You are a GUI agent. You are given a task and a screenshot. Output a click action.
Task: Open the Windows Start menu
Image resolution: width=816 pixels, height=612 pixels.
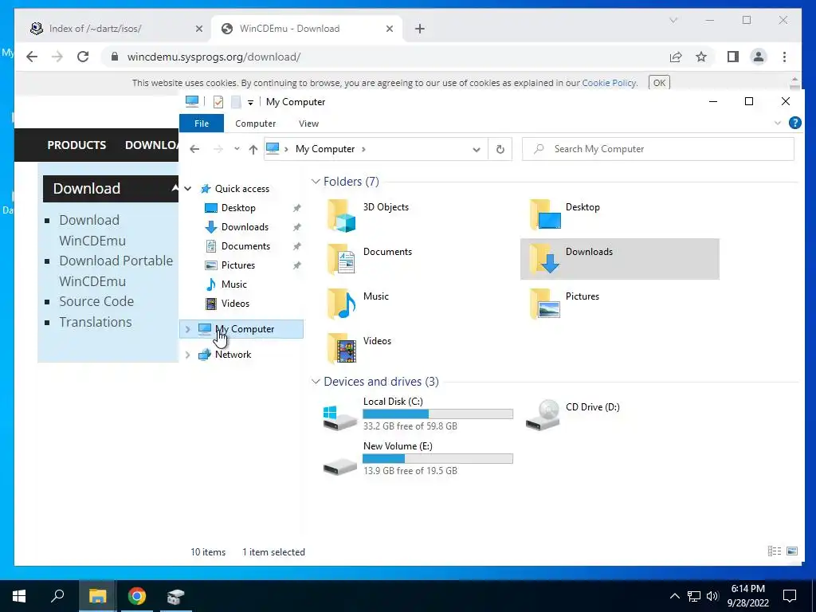19,596
